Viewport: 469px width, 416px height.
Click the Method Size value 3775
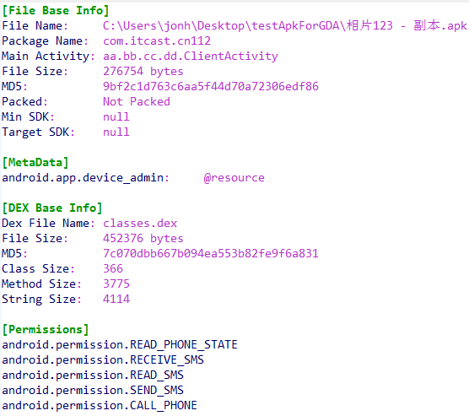(116, 284)
